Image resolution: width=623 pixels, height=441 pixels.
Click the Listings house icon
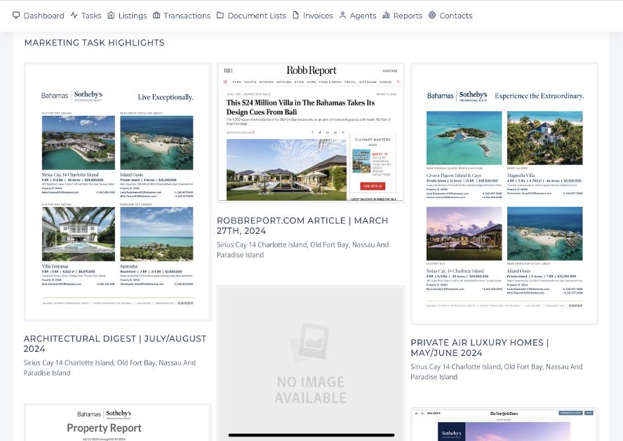click(x=112, y=15)
